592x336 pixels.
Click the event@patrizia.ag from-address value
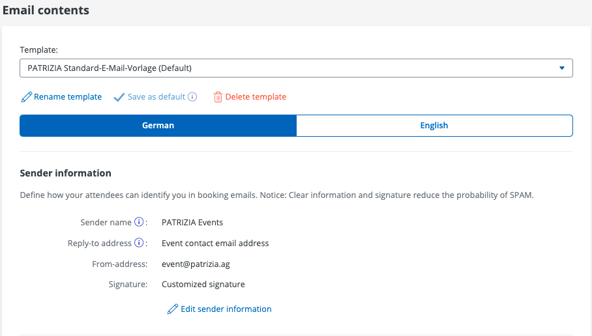click(196, 264)
